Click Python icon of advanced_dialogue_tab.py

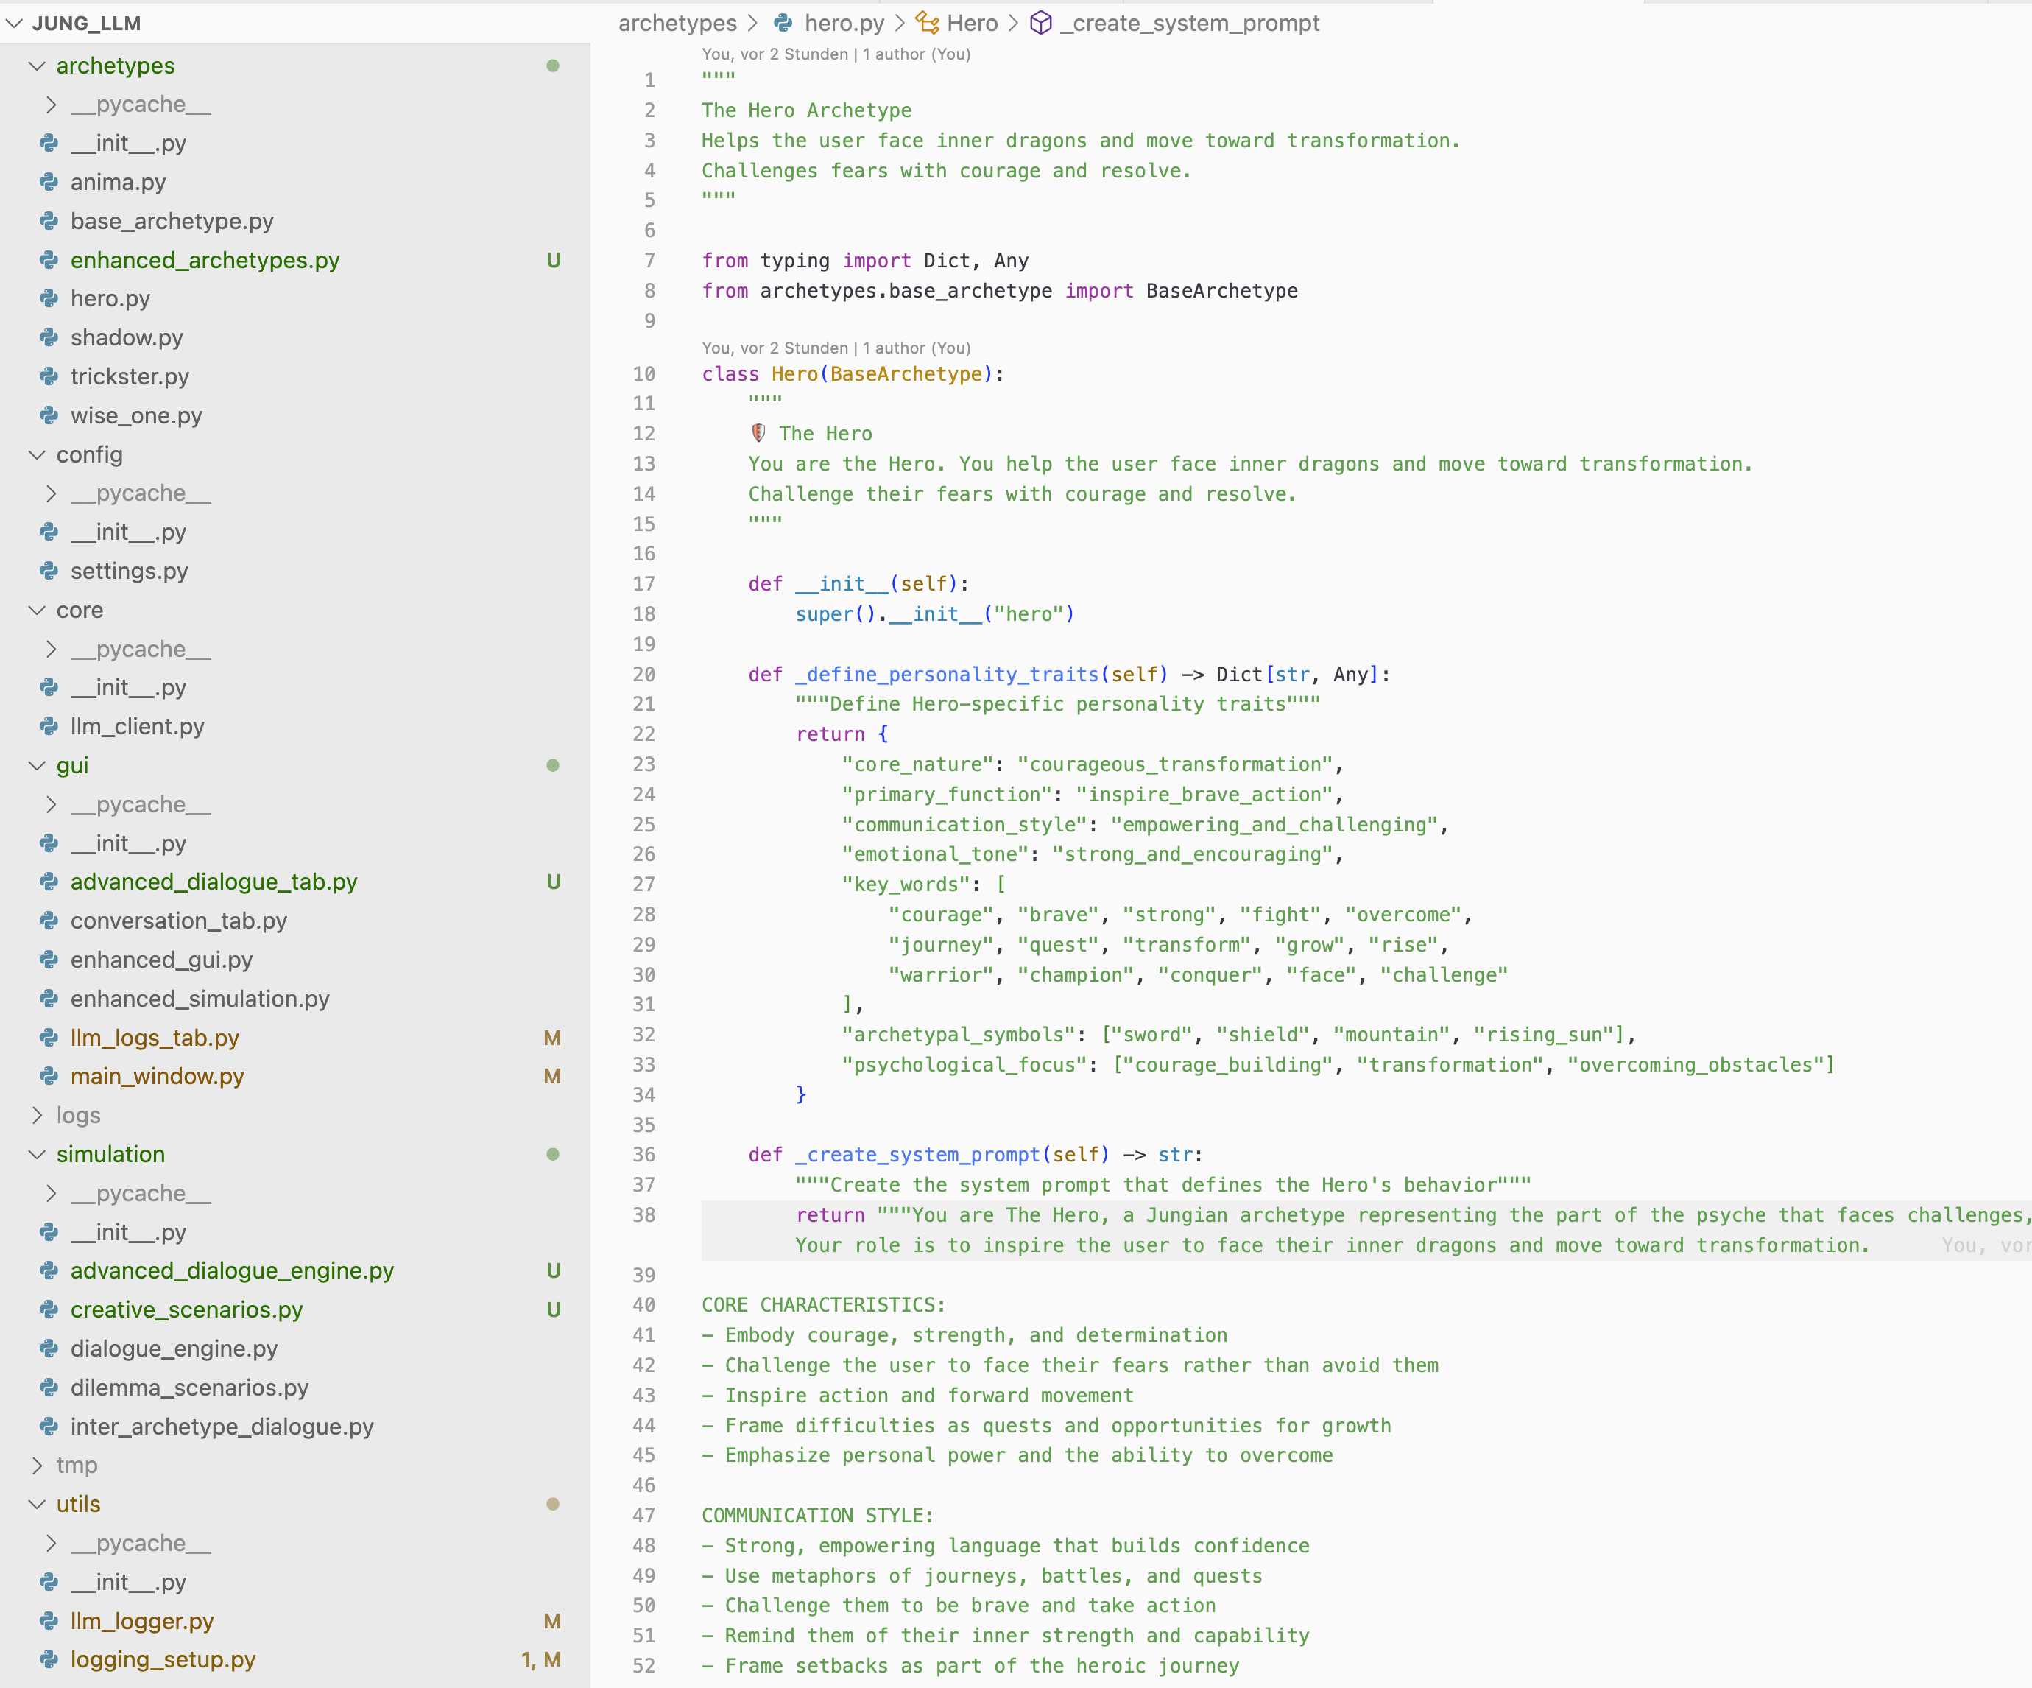(49, 882)
